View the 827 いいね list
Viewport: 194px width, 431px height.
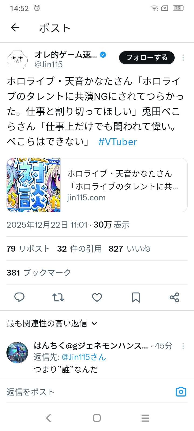coord(130,249)
